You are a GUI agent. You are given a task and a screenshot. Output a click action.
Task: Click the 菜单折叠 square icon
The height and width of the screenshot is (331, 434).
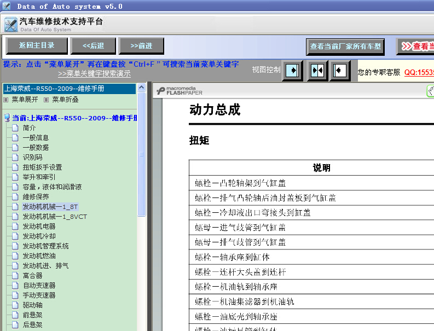pyautogui.click(x=46, y=100)
